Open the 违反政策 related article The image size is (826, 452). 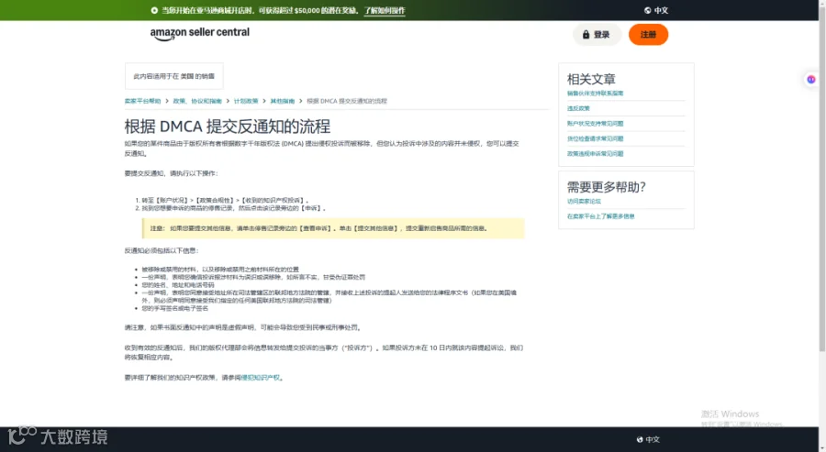(578, 108)
